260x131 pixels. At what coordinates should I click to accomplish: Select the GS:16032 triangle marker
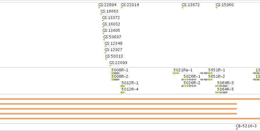[x=103, y=27]
